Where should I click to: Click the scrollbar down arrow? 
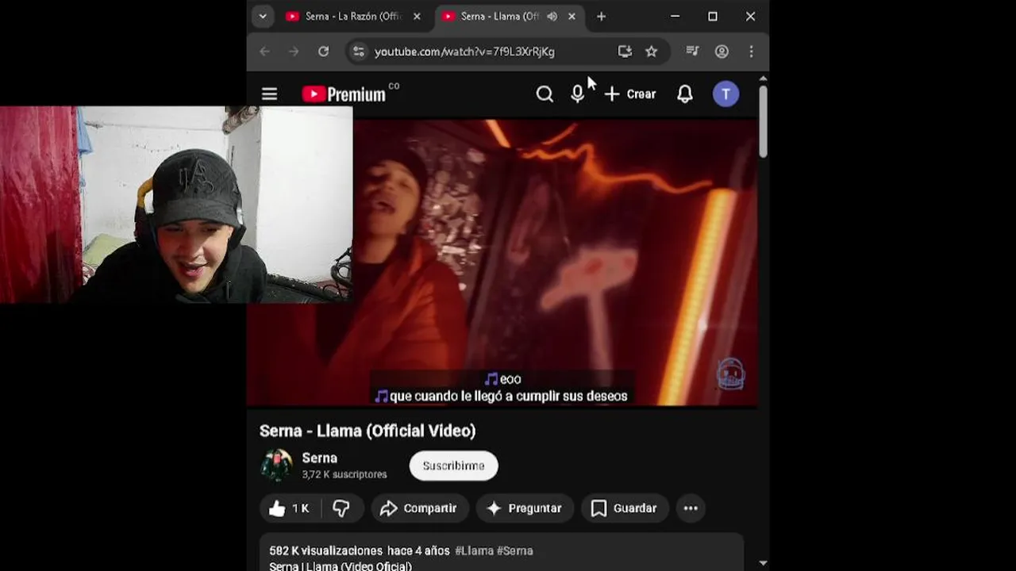(763, 563)
